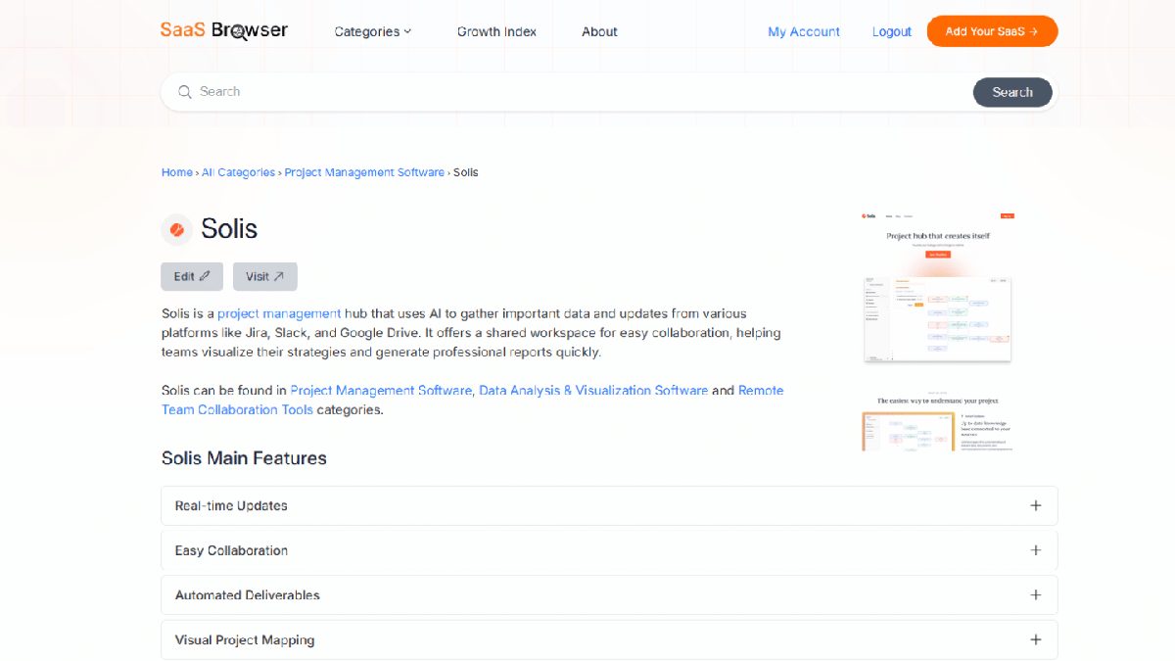Open the Categories dropdown menu
Image resolution: width=1175 pixels, height=661 pixels.
coord(372,31)
